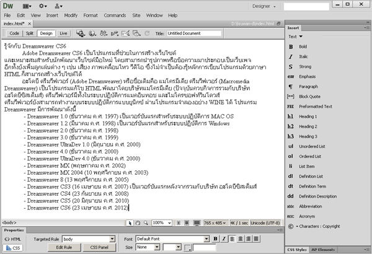The width and height of the screenshot is (372, 254).
Task: Open the Insert menu
Action: (52, 15)
